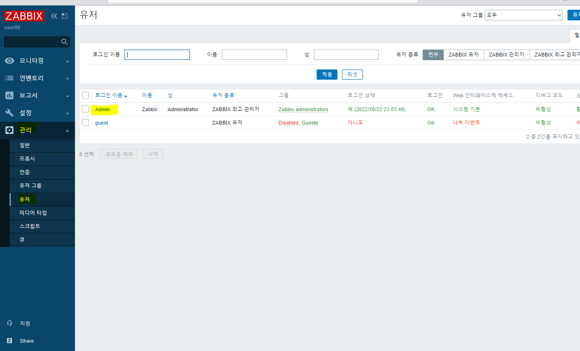Select ZABBIX 최고 관리자 user type filter
The width and height of the screenshot is (580, 351).
(555, 55)
